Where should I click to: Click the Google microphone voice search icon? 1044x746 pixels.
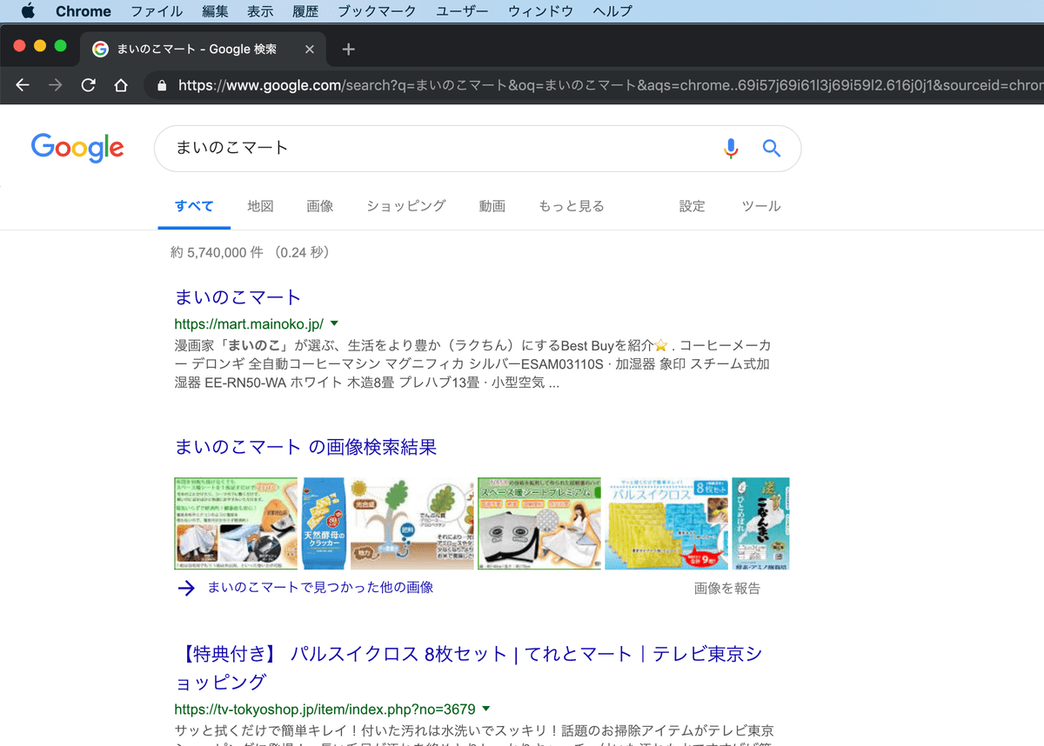(731, 148)
